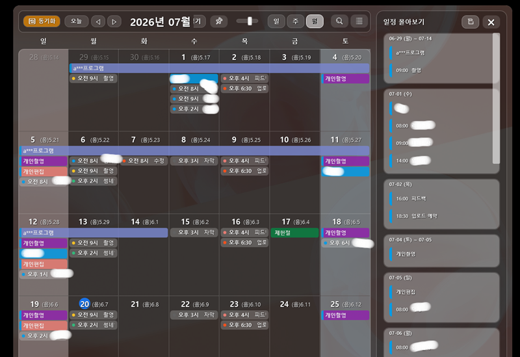Open 개인편집 event on July 19
The width and height of the screenshot is (520, 357).
click(44, 326)
